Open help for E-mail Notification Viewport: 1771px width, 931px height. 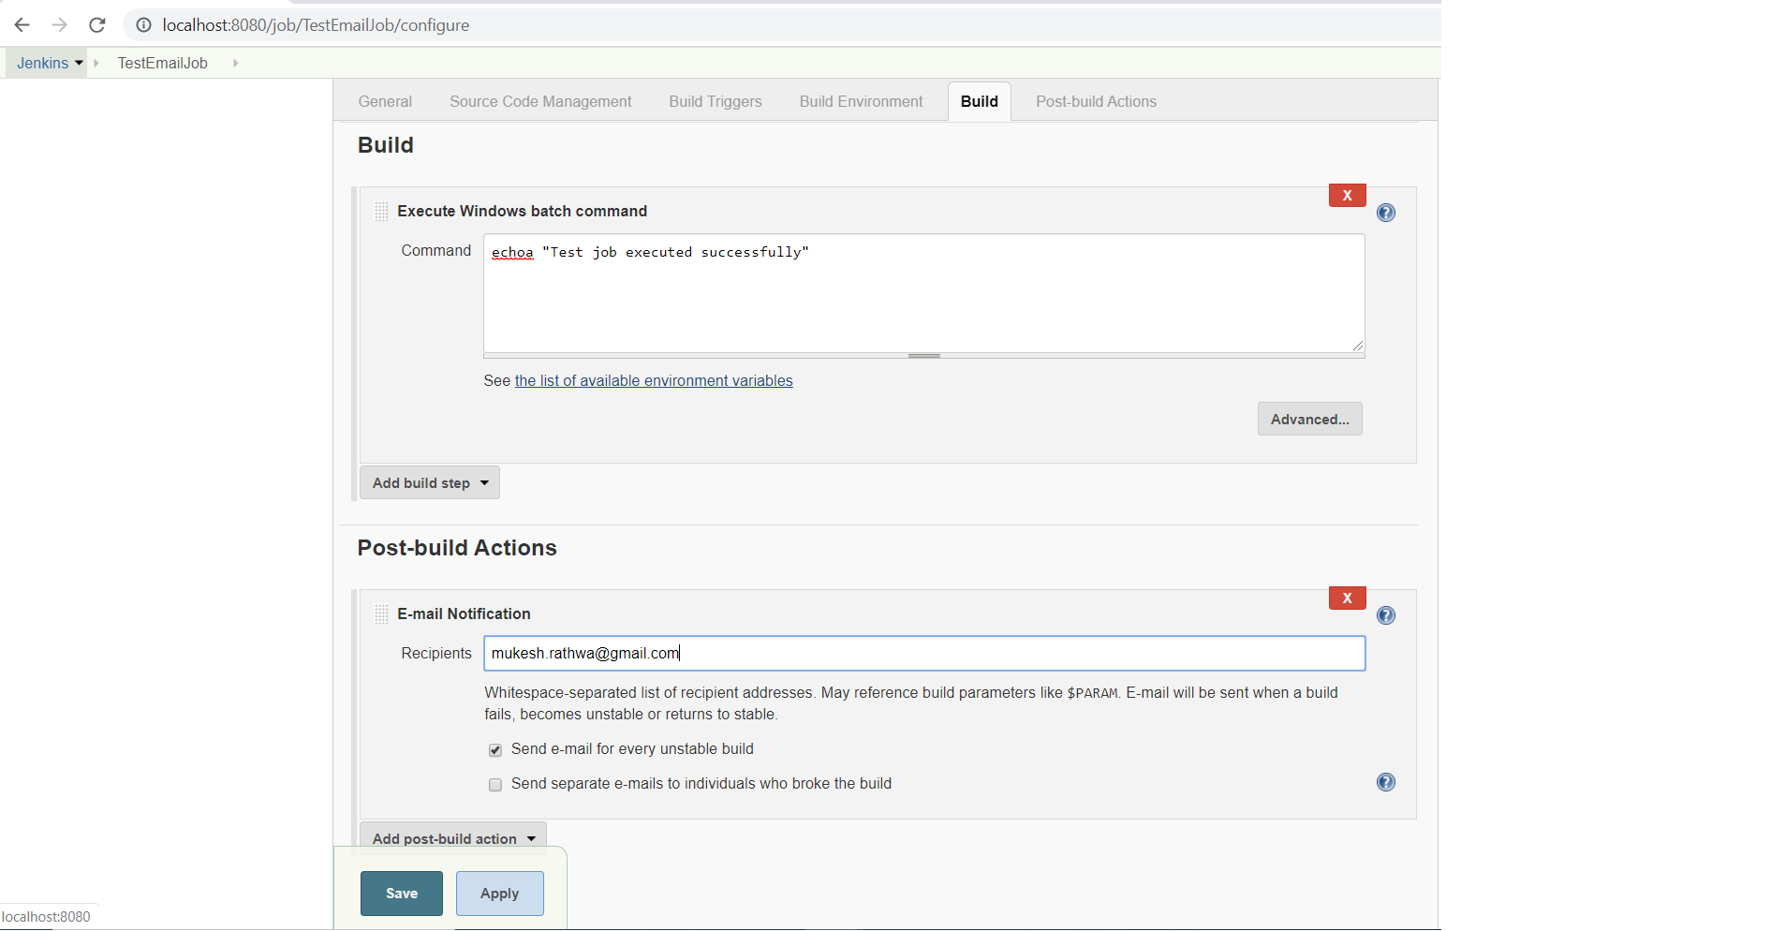click(x=1386, y=615)
